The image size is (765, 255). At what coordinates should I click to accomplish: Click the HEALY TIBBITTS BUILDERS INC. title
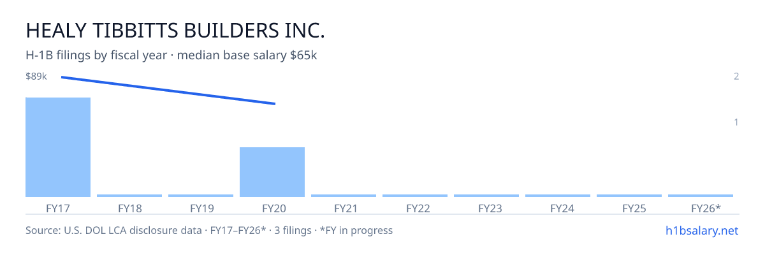[175, 31]
